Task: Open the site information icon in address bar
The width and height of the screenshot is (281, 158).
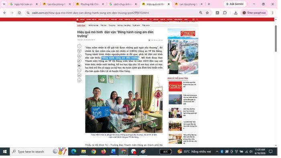Action: (x=28, y=13)
